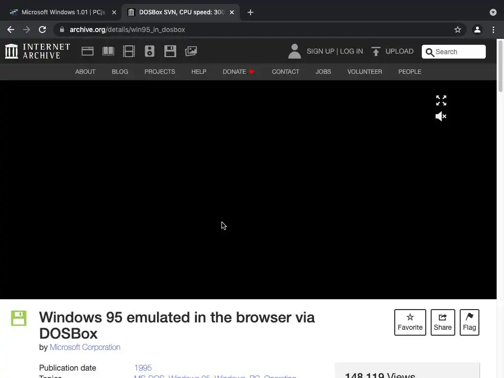
Task: Open the Microsoft Corporation creator link
Action: [x=85, y=347]
